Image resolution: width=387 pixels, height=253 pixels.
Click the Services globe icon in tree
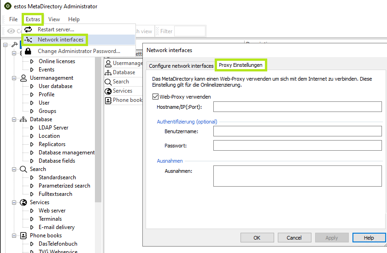click(x=23, y=202)
